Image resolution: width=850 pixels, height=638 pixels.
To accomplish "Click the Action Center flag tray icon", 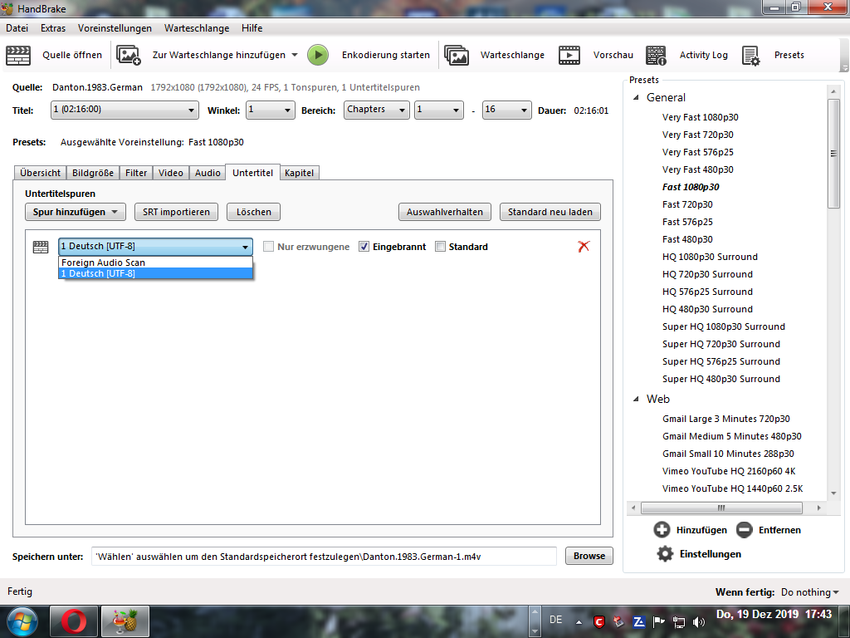I will (658, 621).
